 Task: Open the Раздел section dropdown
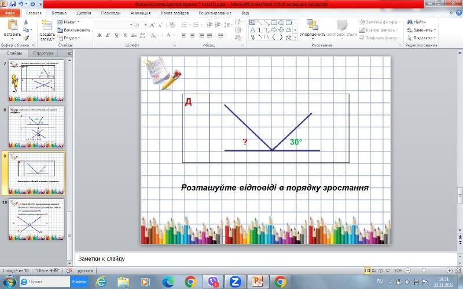click(x=69, y=38)
